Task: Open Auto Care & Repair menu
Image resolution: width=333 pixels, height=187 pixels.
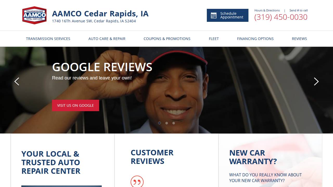Action: pos(107,39)
